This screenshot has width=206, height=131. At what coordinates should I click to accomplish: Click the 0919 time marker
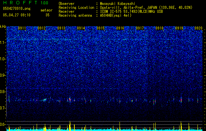coord(179,28)
